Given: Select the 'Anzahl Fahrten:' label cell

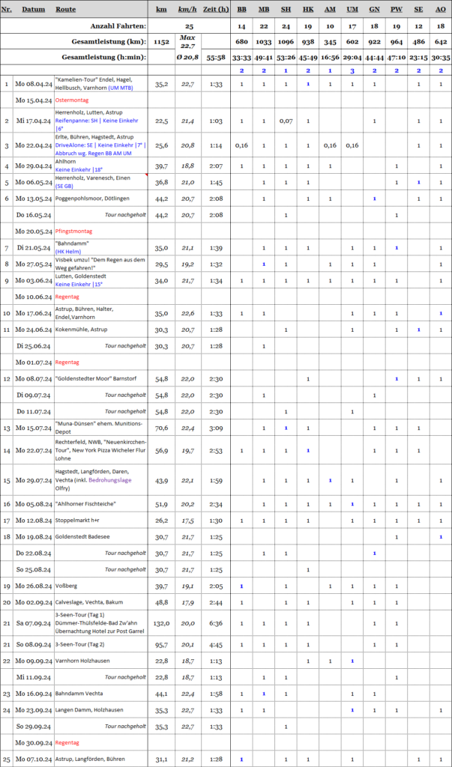Looking at the screenshot, I should pos(121,26).
